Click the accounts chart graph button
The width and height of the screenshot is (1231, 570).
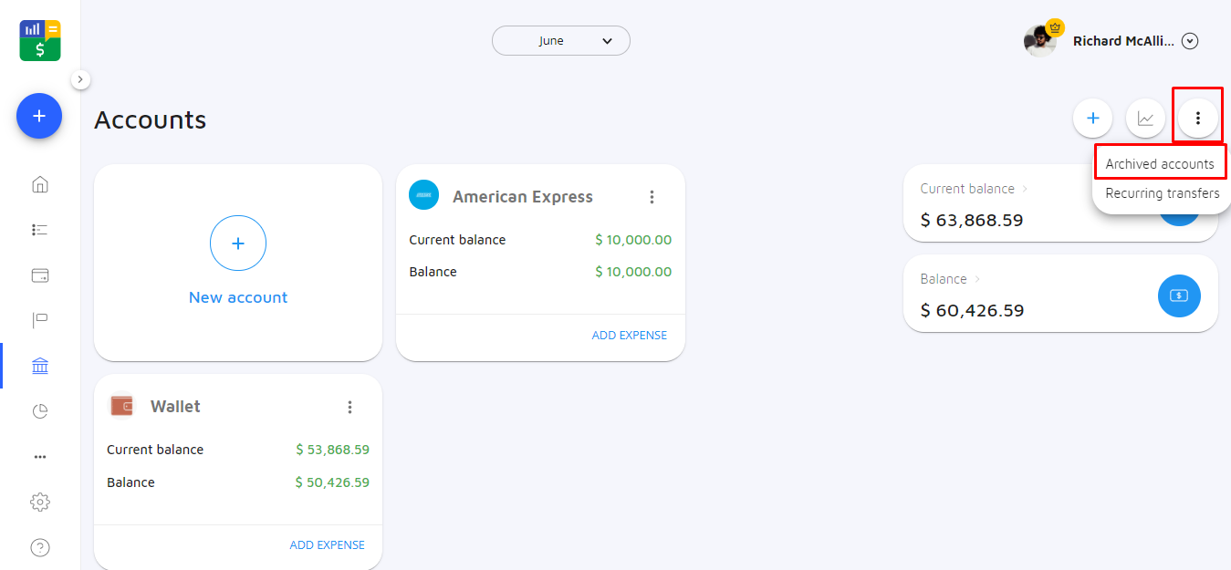pyautogui.click(x=1145, y=119)
